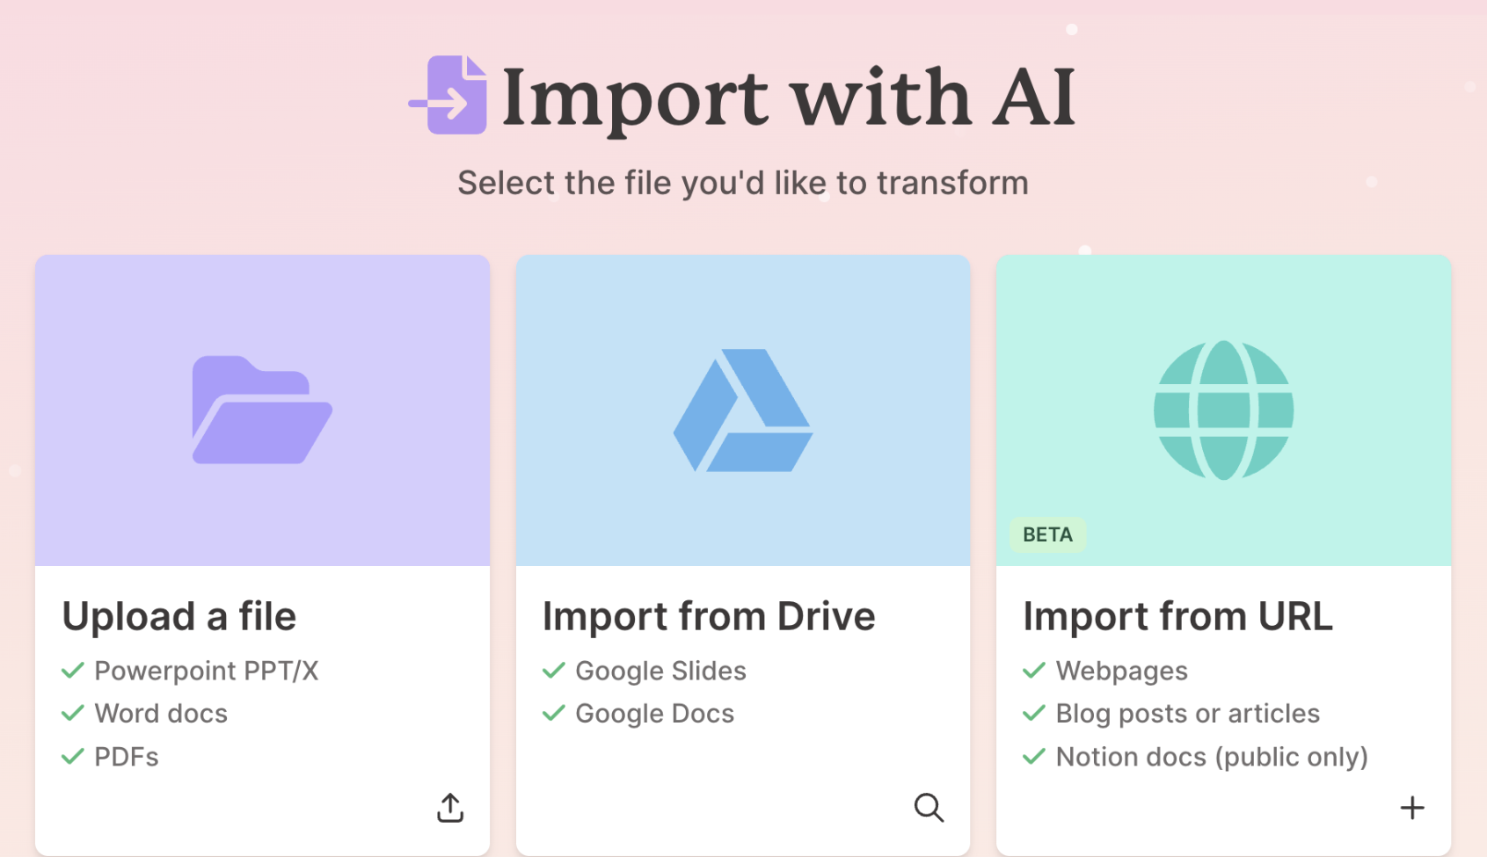Select the Import from Drive heading

coord(709,616)
